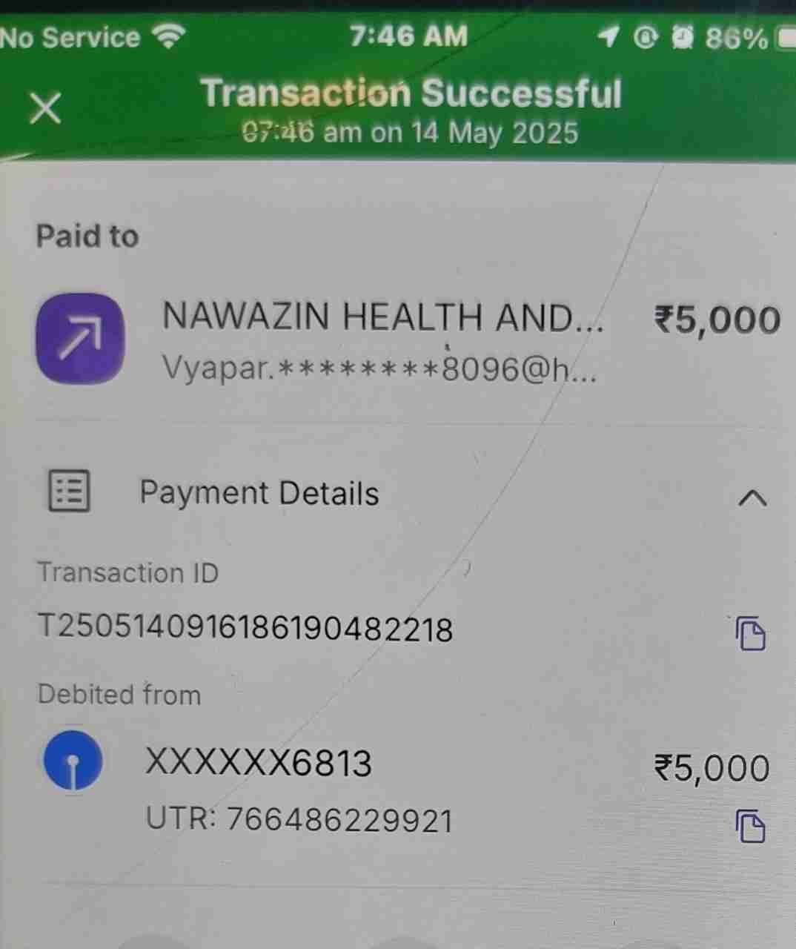Tap the Transaction Successful title

tap(411, 93)
